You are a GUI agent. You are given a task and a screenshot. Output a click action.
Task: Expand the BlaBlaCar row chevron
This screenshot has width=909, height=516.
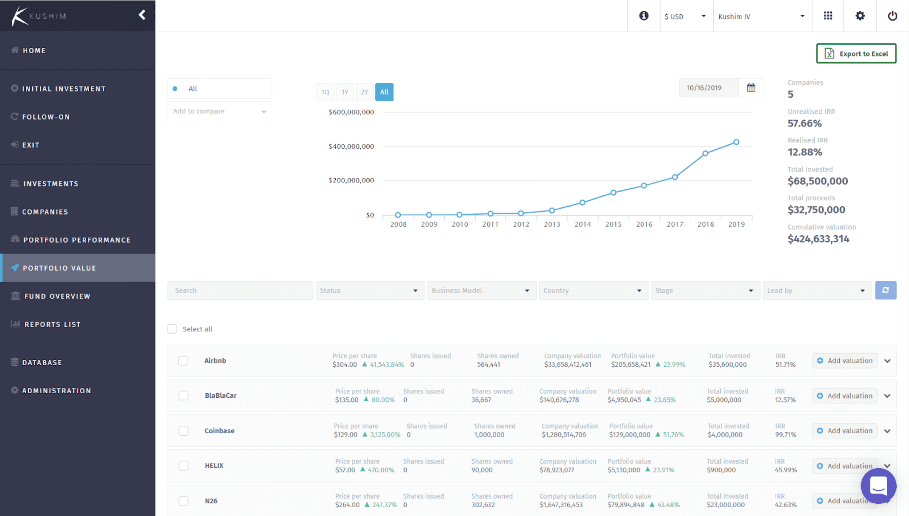click(x=887, y=396)
